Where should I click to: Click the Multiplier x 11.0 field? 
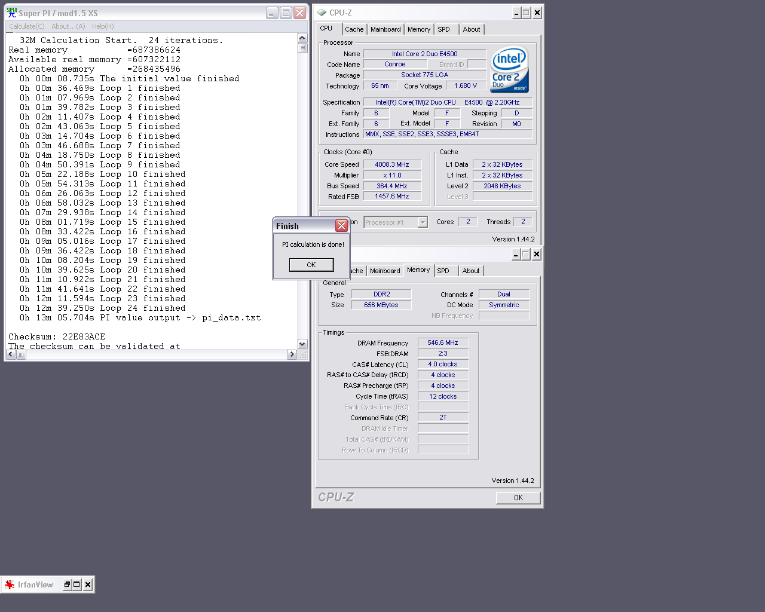click(392, 175)
